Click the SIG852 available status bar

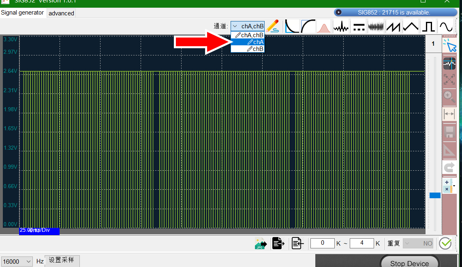coord(396,13)
